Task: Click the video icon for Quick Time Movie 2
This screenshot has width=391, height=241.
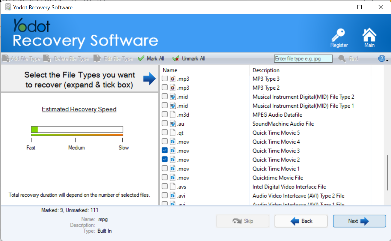Action: click(172, 160)
